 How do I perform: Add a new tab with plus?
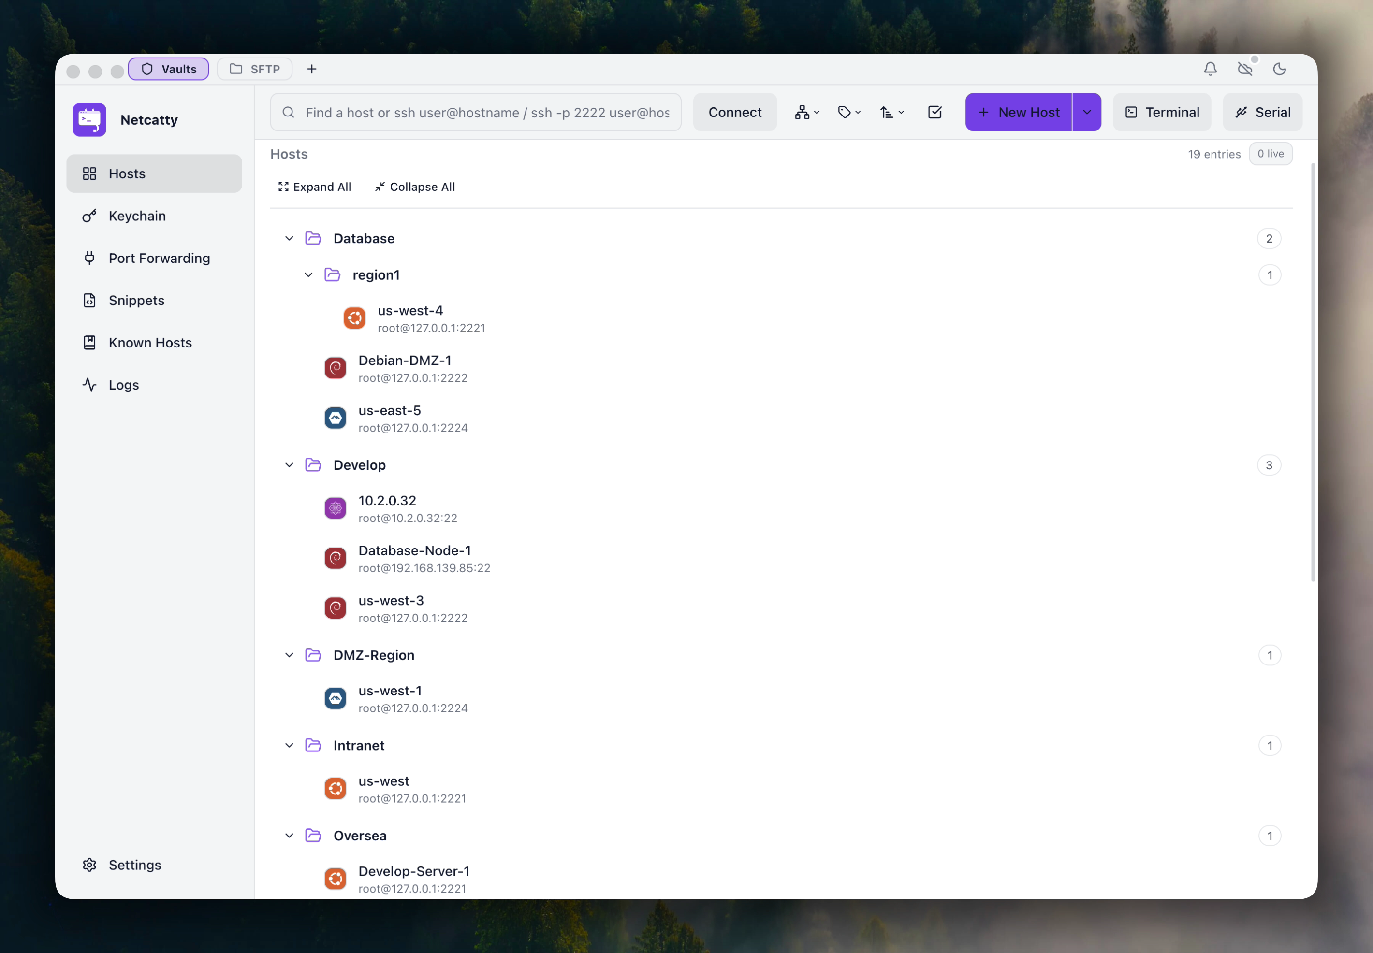pos(312,69)
